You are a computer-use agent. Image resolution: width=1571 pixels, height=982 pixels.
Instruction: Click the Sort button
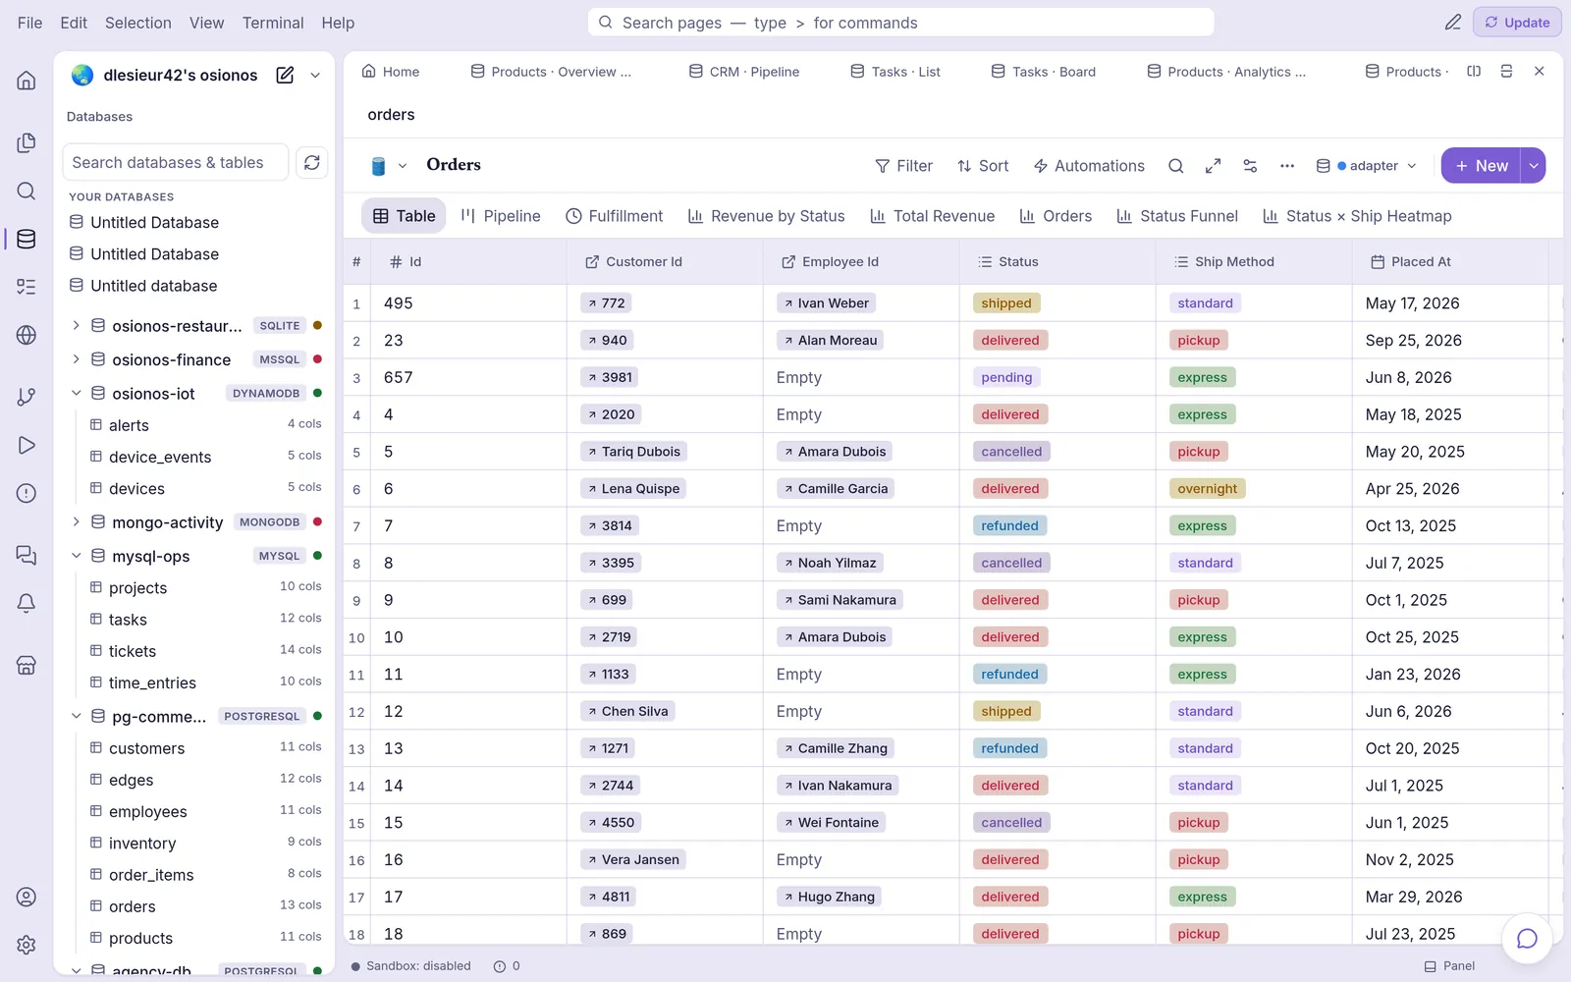983,166
